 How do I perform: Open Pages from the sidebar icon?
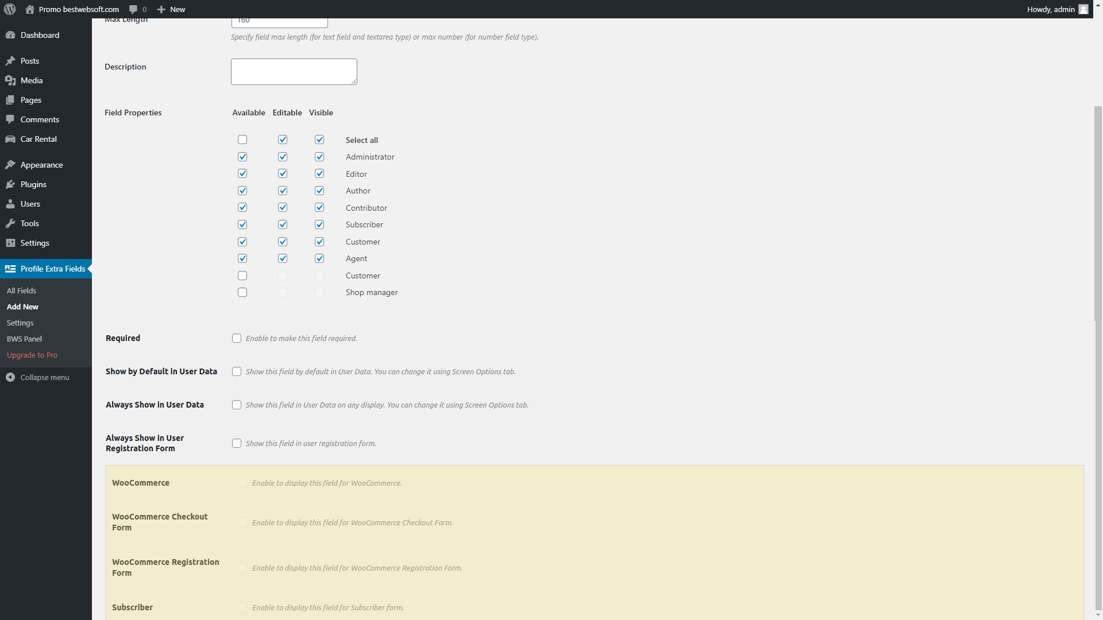click(x=11, y=100)
